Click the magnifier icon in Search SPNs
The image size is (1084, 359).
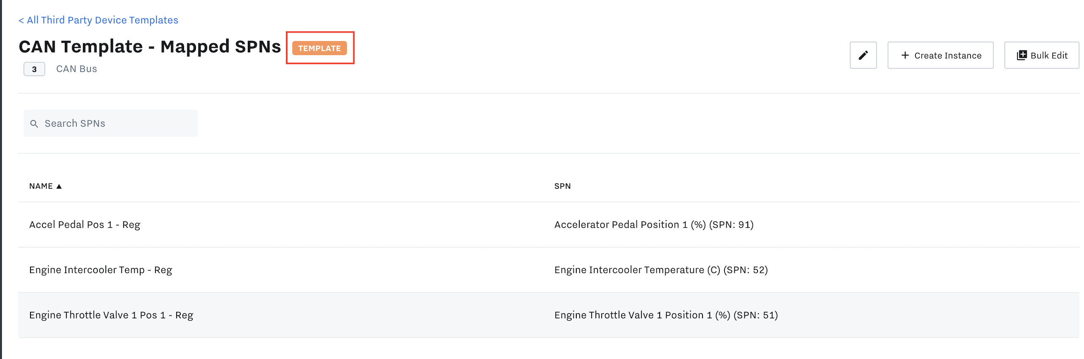[x=34, y=124]
